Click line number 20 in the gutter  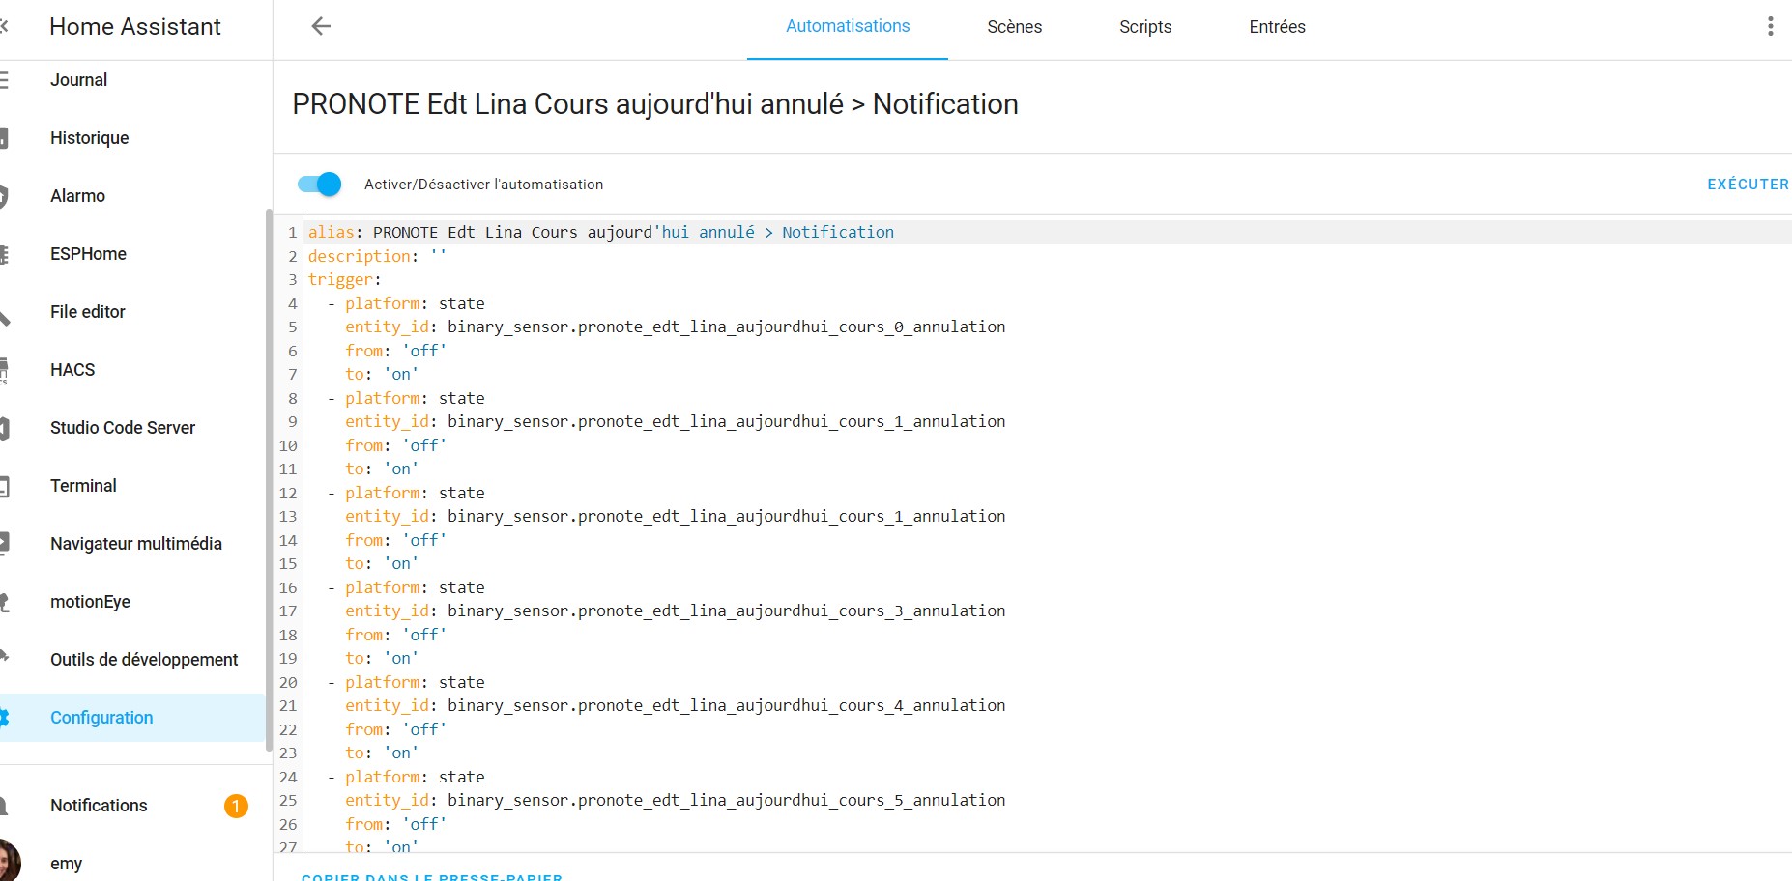point(288,682)
